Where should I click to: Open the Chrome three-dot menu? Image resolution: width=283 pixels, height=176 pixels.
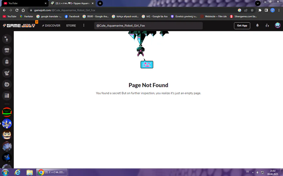coord(279,10)
